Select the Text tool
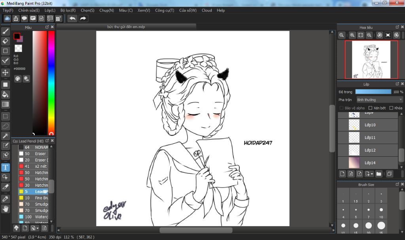405x240 pixels. [x=6, y=167]
